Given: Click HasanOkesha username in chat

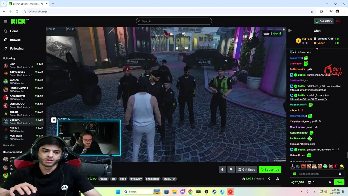Looking at the screenshot, I should click(x=298, y=116).
